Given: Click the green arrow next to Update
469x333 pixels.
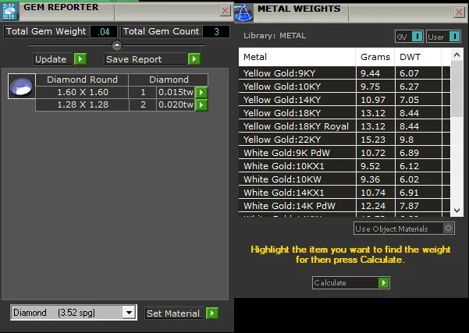Looking at the screenshot, I should [80, 59].
